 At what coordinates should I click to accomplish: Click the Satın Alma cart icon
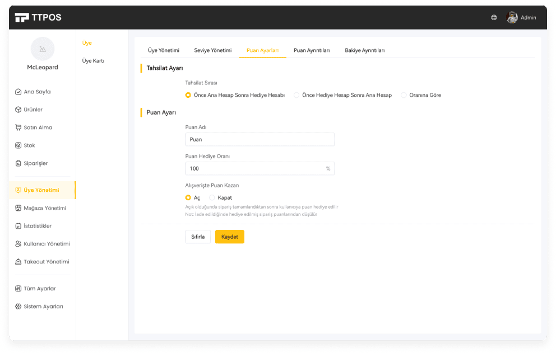[x=18, y=128]
